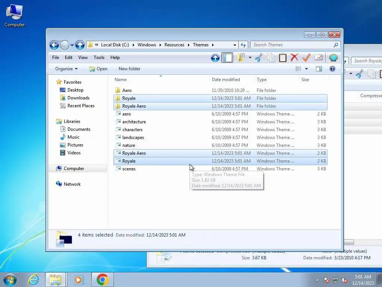Screen dimensions: 382x287
Task: Click the Up arrow beside the address bar
Action: tap(80, 45)
